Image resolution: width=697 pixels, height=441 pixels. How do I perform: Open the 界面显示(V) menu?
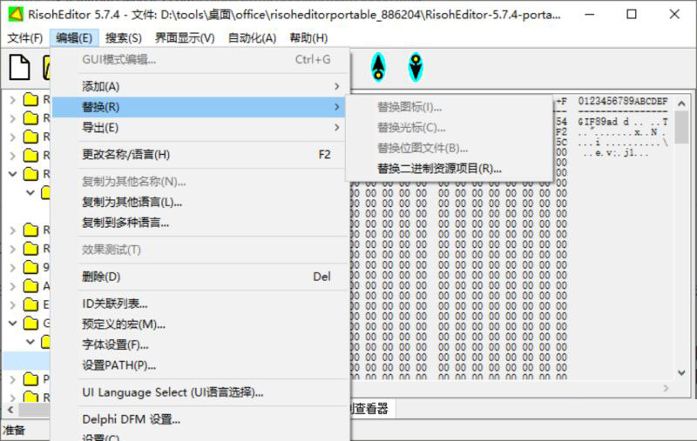tap(185, 37)
